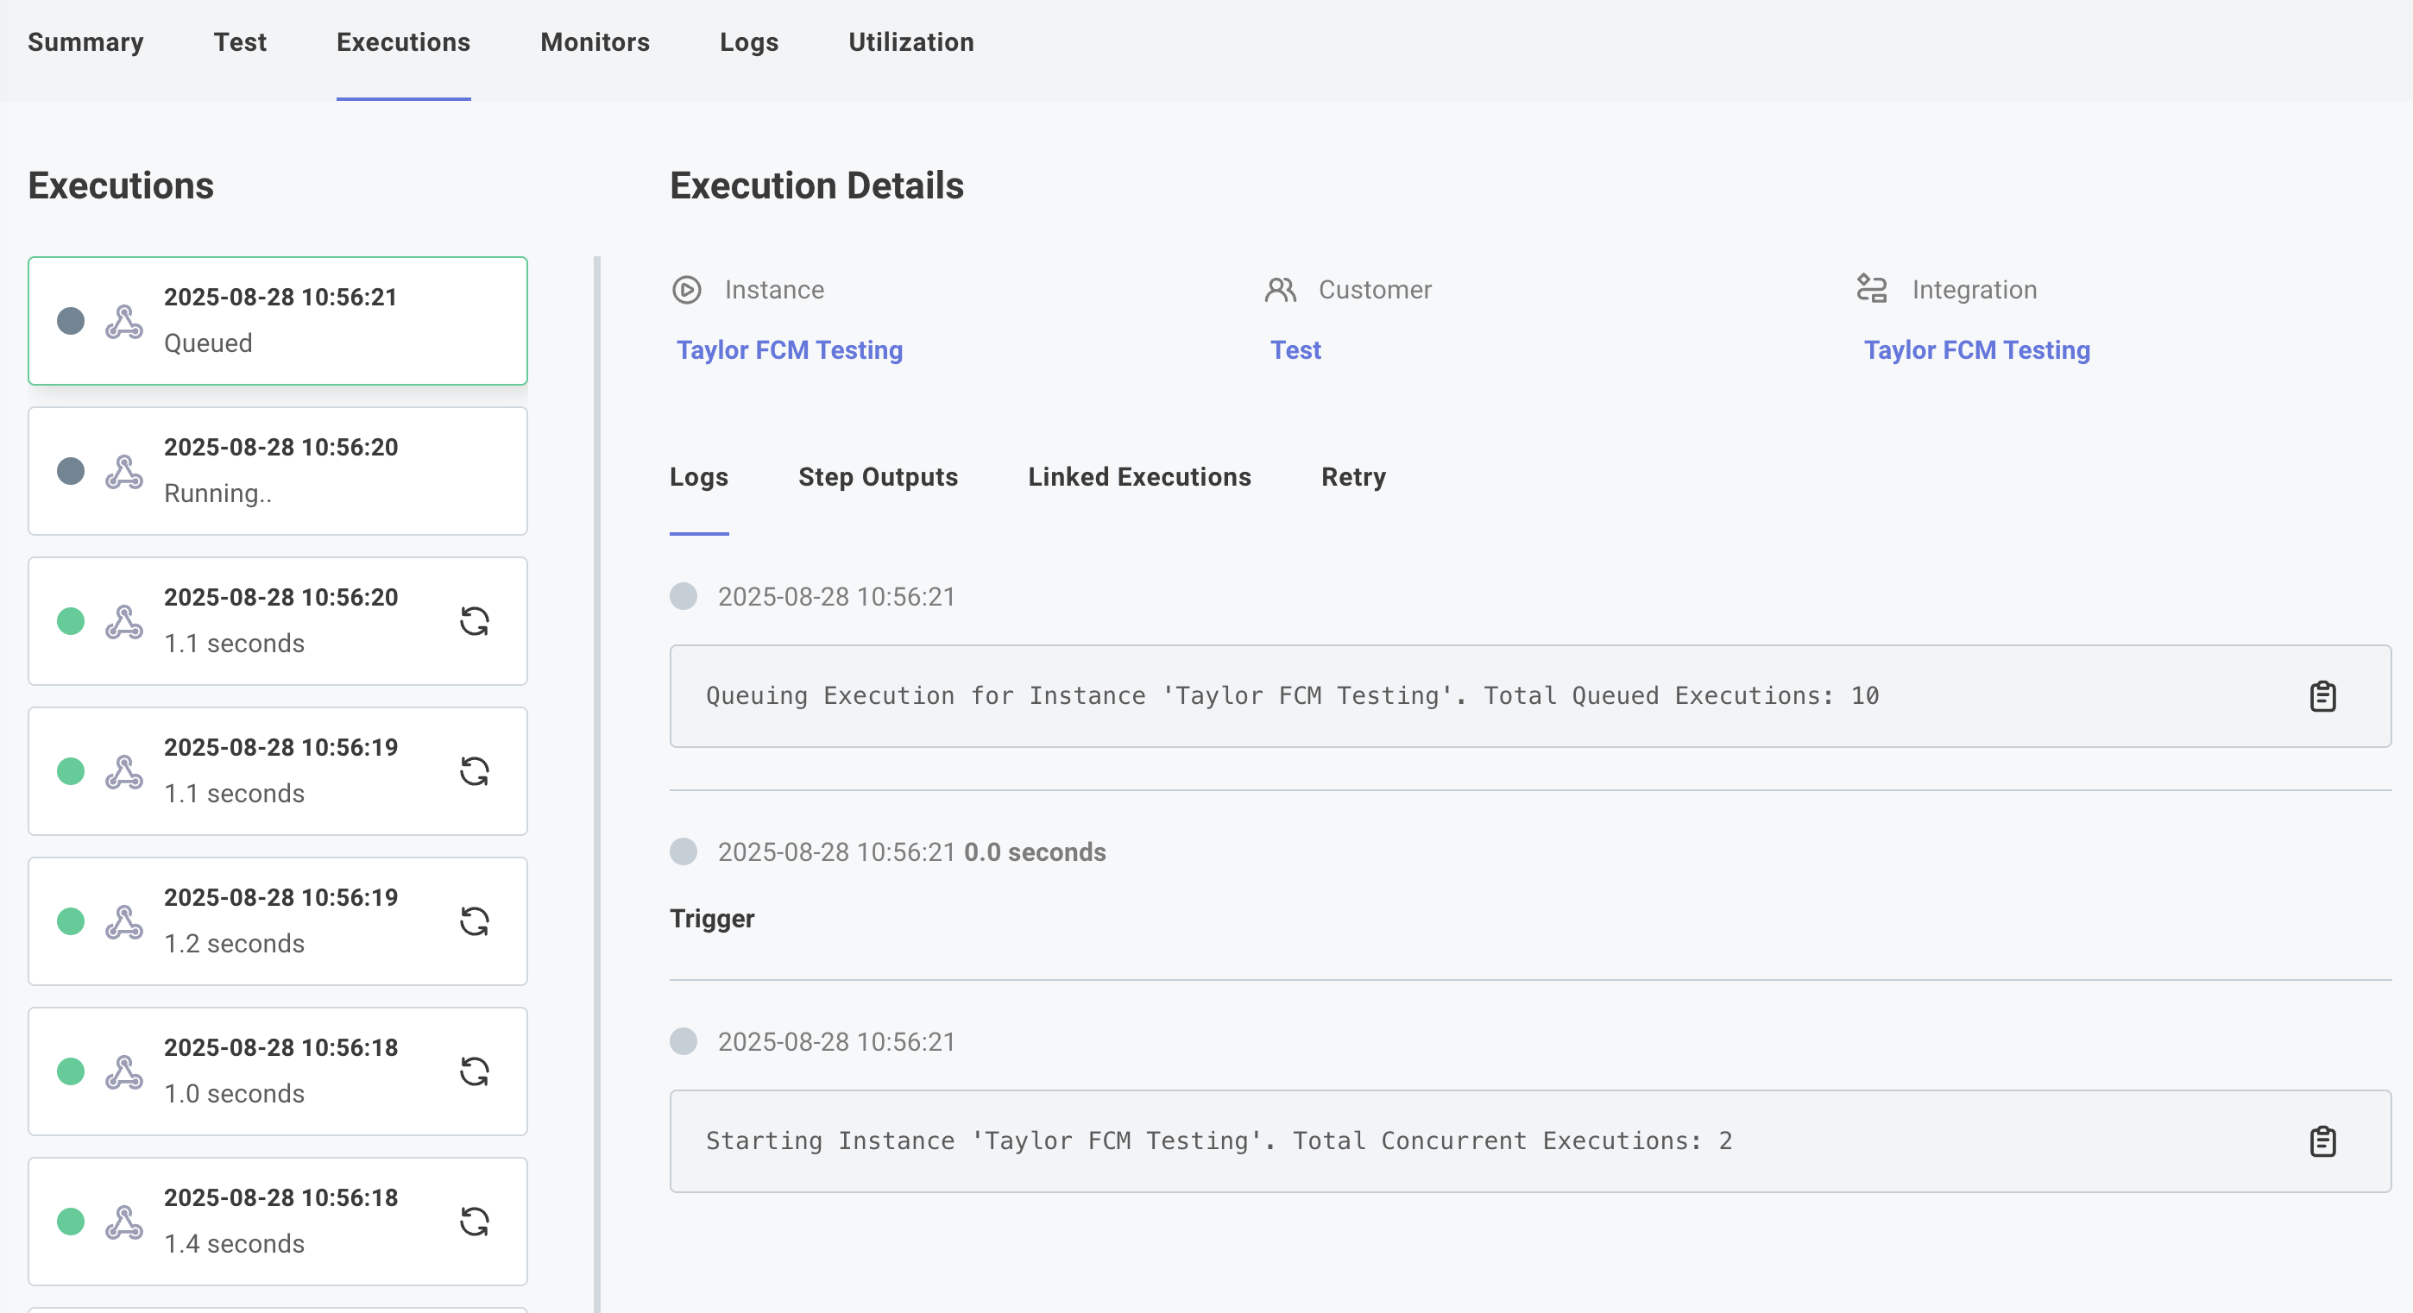Open the Taylor FCM Testing instance link
The width and height of the screenshot is (2413, 1313).
789,350
